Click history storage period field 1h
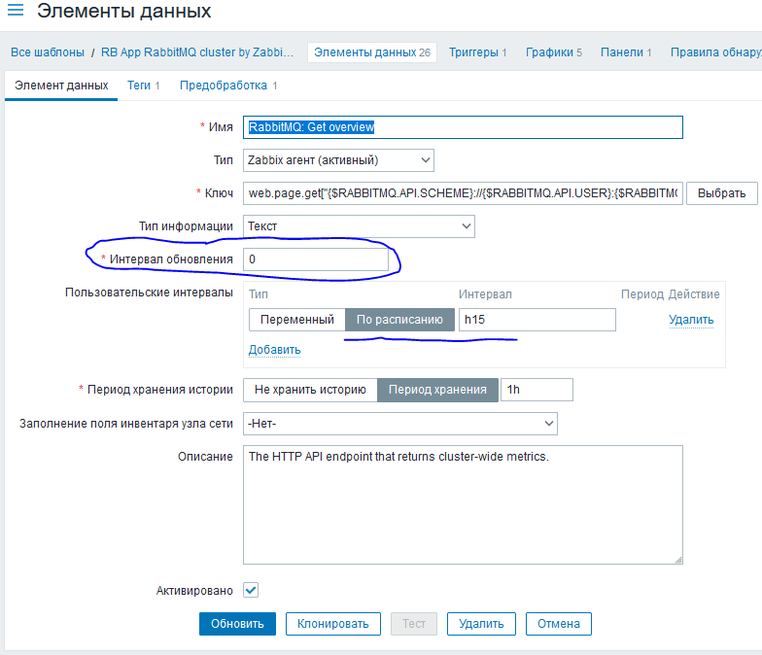762x655 pixels. (x=537, y=390)
